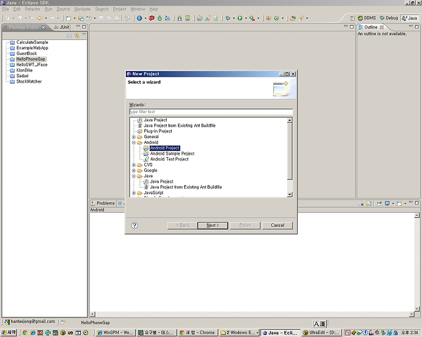Click wizard list scroll down arrow
This screenshot has height=337, width=422.
coord(290,195)
